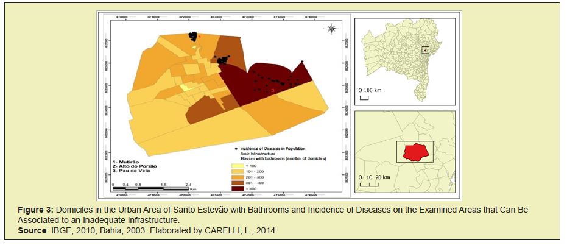Screen dimensions: 567x245
Task: Click the 'Km' unit label on scale bar
Action: point(193,189)
